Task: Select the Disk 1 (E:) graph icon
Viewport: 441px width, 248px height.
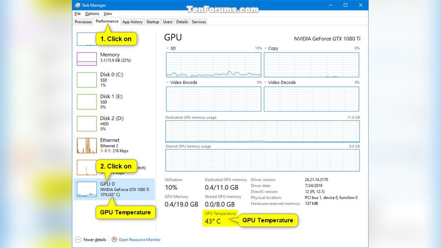Action: [86, 101]
